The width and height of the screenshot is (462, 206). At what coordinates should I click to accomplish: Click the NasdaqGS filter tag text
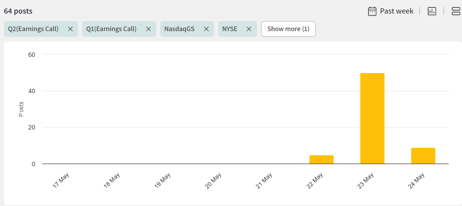point(179,29)
